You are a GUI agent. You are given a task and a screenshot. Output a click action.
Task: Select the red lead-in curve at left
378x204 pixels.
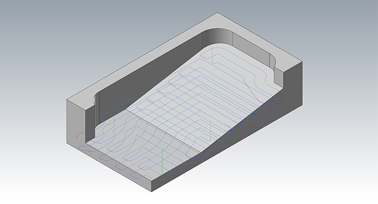79,135
